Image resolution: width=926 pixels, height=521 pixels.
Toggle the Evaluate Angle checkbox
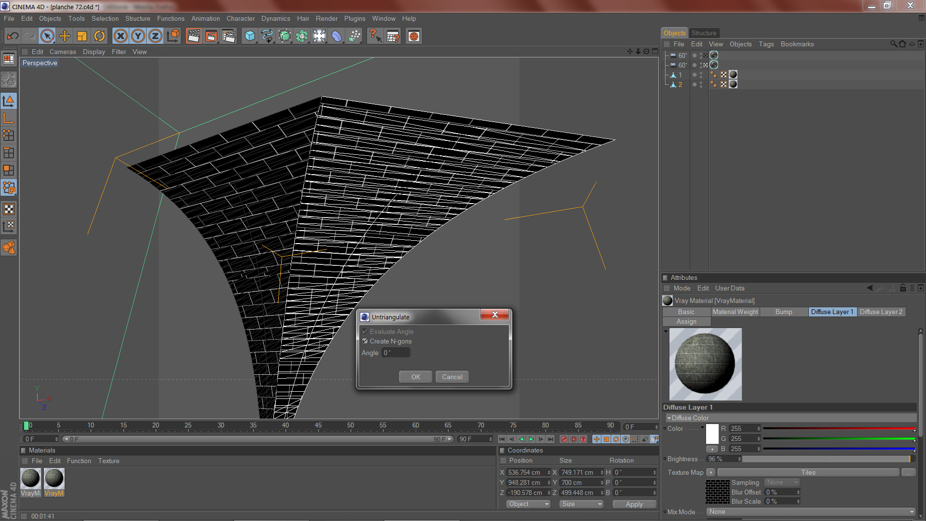coord(365,331)
